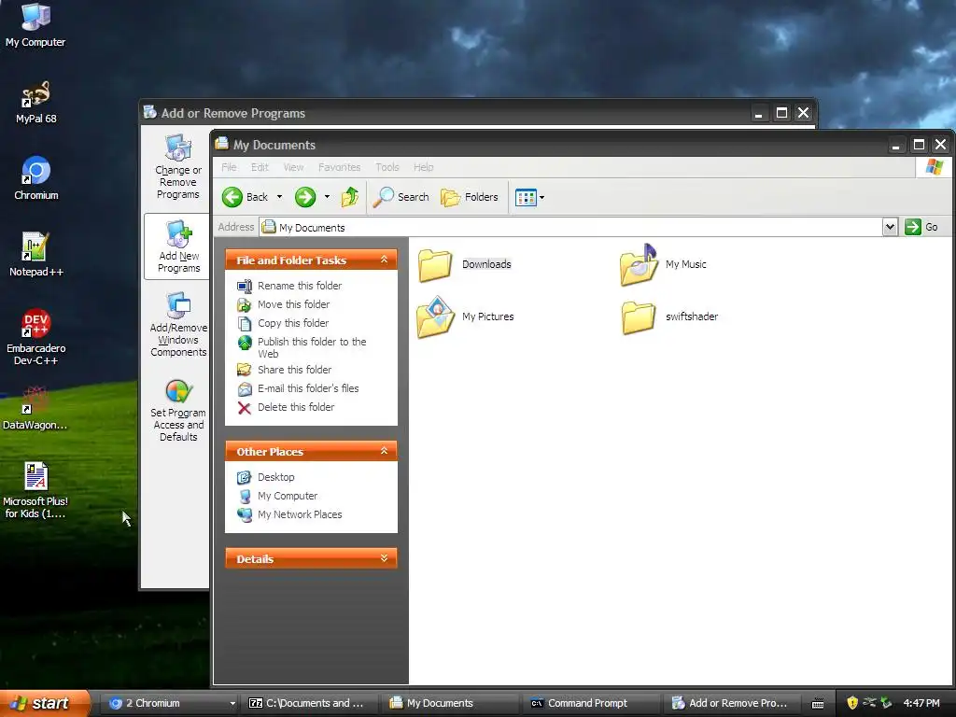
Task: Open Forward history dropdown arrow
Action: click(327, 197)
